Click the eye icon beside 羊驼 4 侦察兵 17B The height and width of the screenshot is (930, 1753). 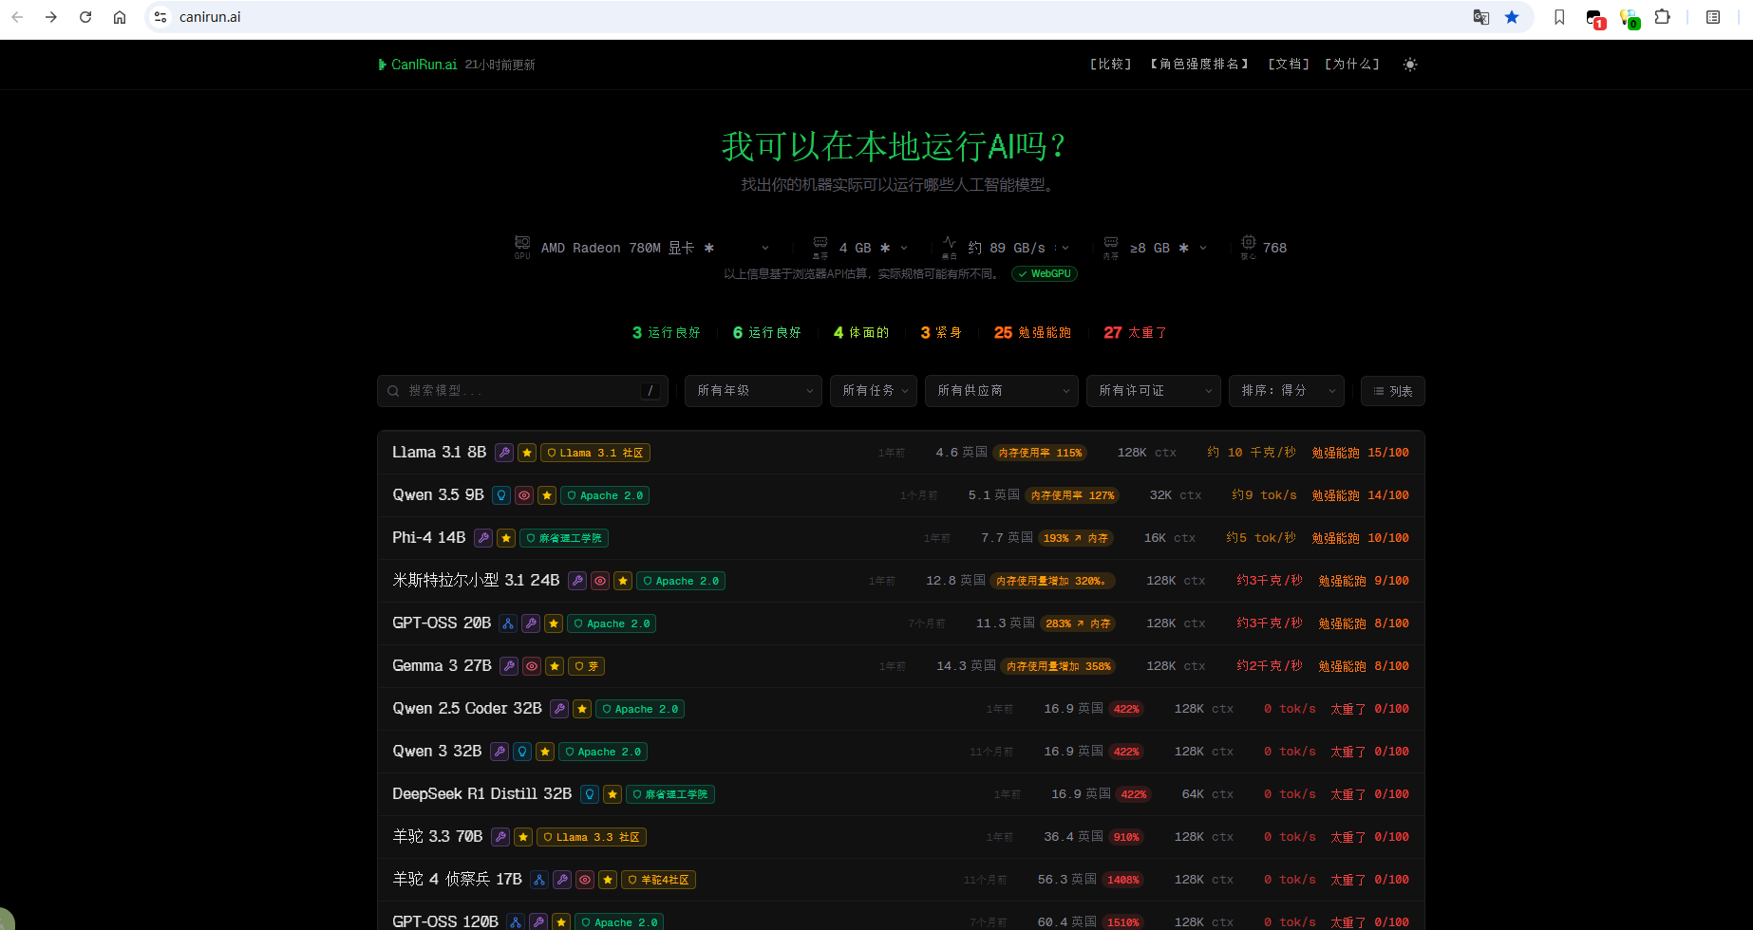point(585,880)
